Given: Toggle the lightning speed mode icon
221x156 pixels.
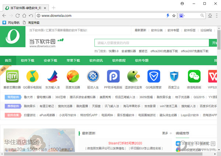Looking at the screenshot, I should (168, 15).
